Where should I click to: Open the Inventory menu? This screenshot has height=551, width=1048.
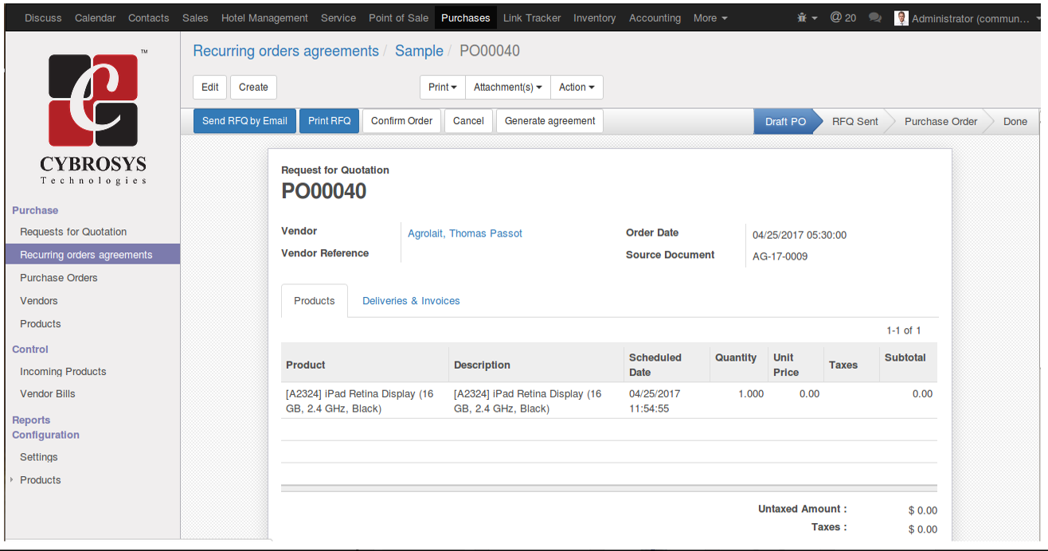click(x=594, y=18)
